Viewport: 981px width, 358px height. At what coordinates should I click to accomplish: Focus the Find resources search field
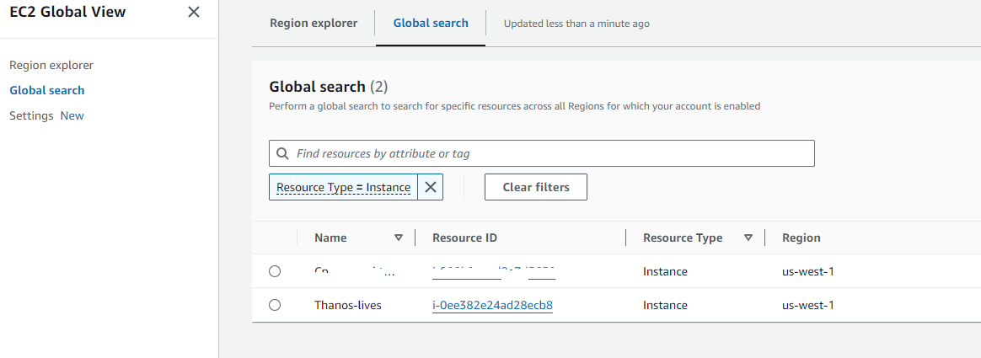coord(548,153)
